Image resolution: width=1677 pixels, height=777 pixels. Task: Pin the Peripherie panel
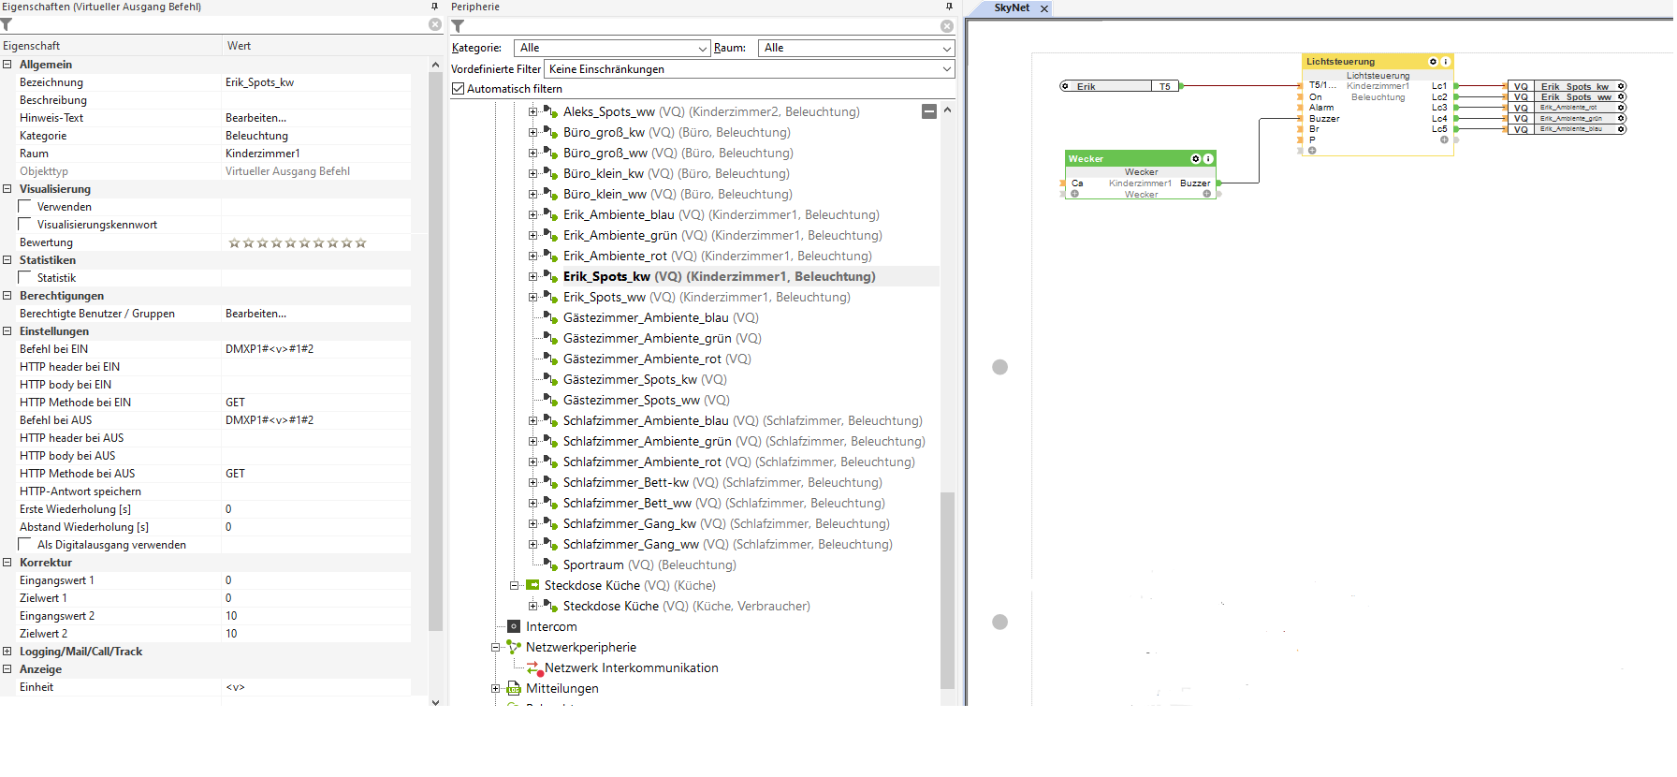tap(949, 7)
